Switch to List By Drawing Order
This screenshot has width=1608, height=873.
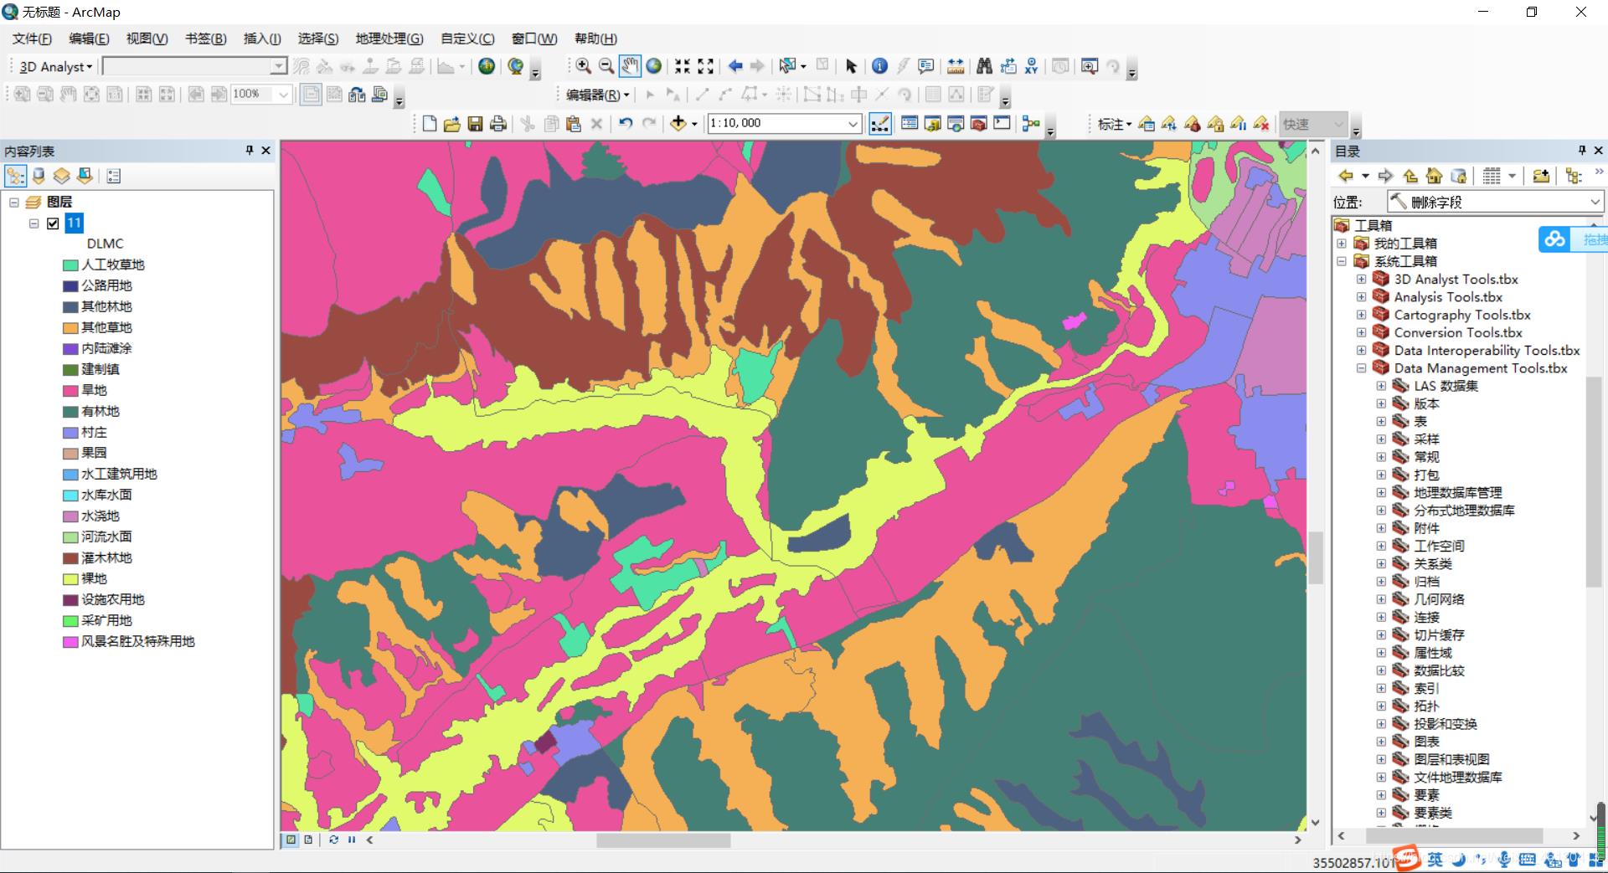point(16,176)
